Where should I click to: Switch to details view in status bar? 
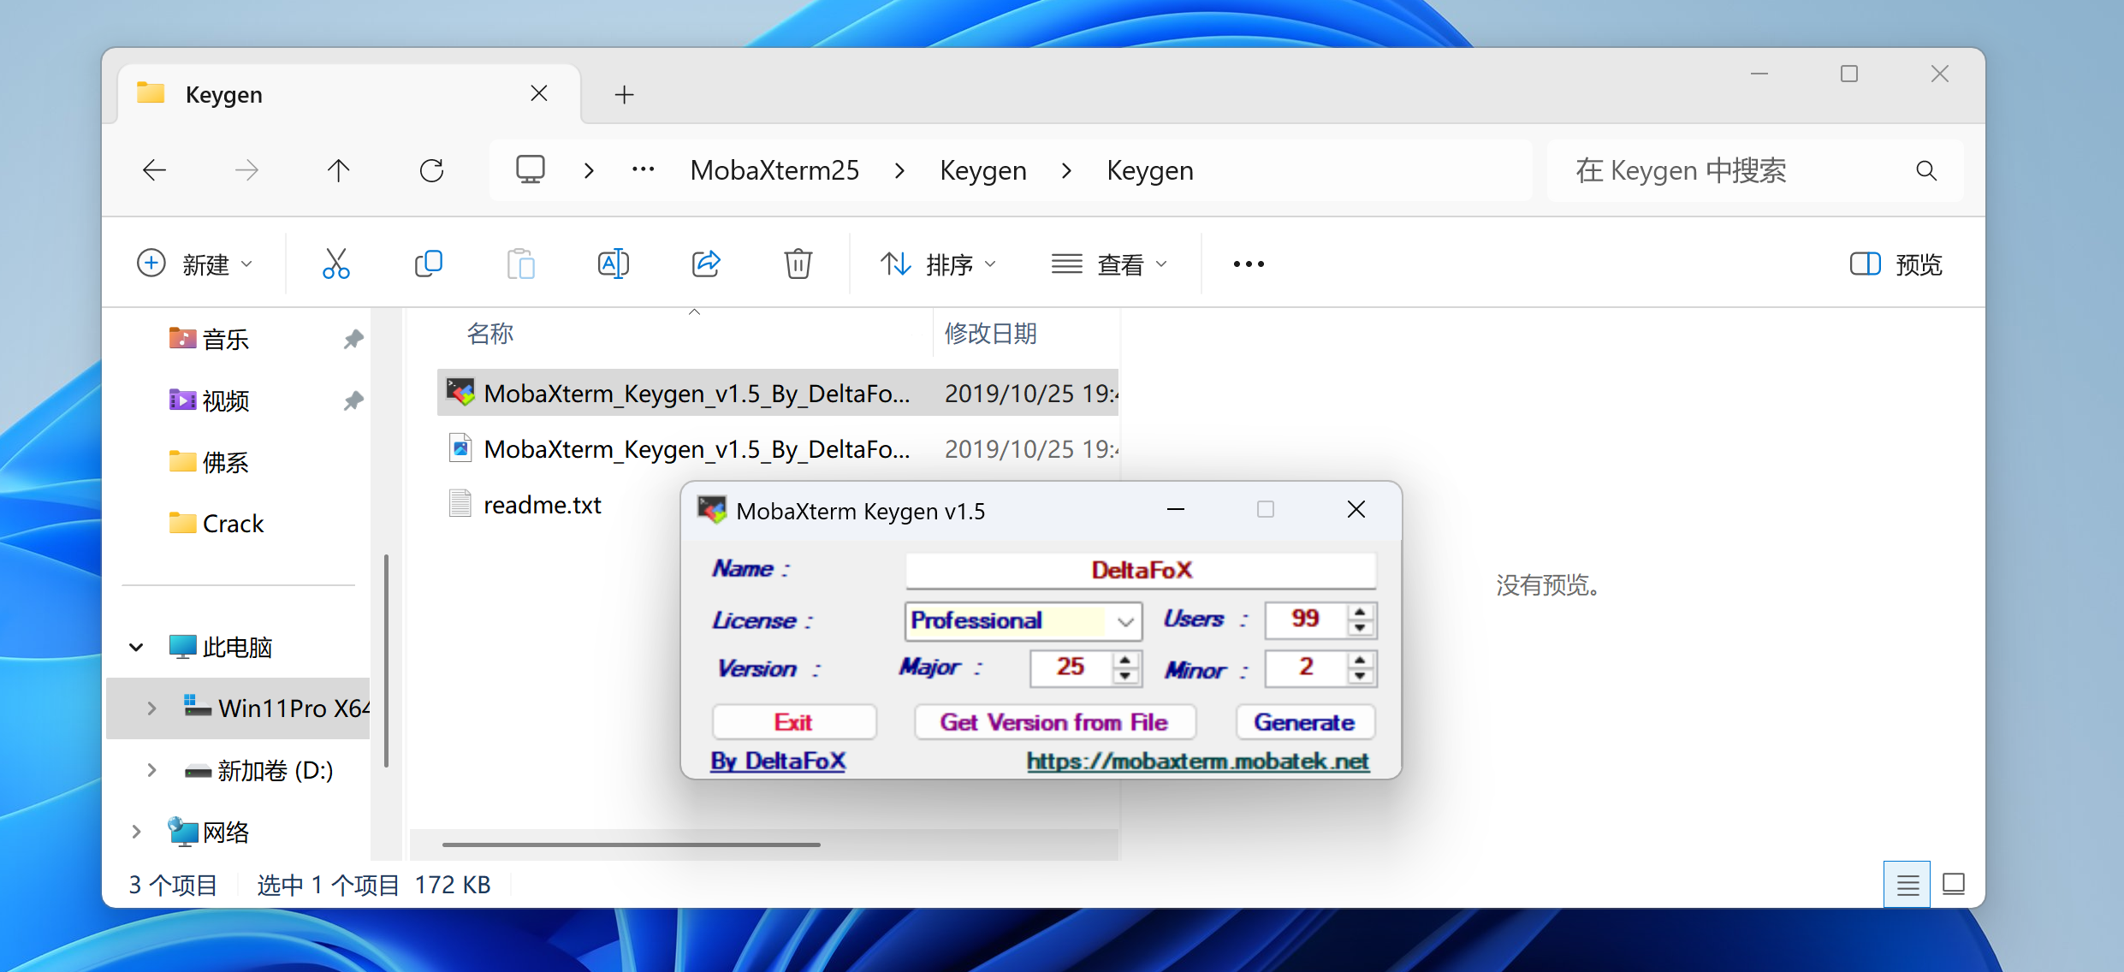pyautogui.click(x=1907, y=884)
